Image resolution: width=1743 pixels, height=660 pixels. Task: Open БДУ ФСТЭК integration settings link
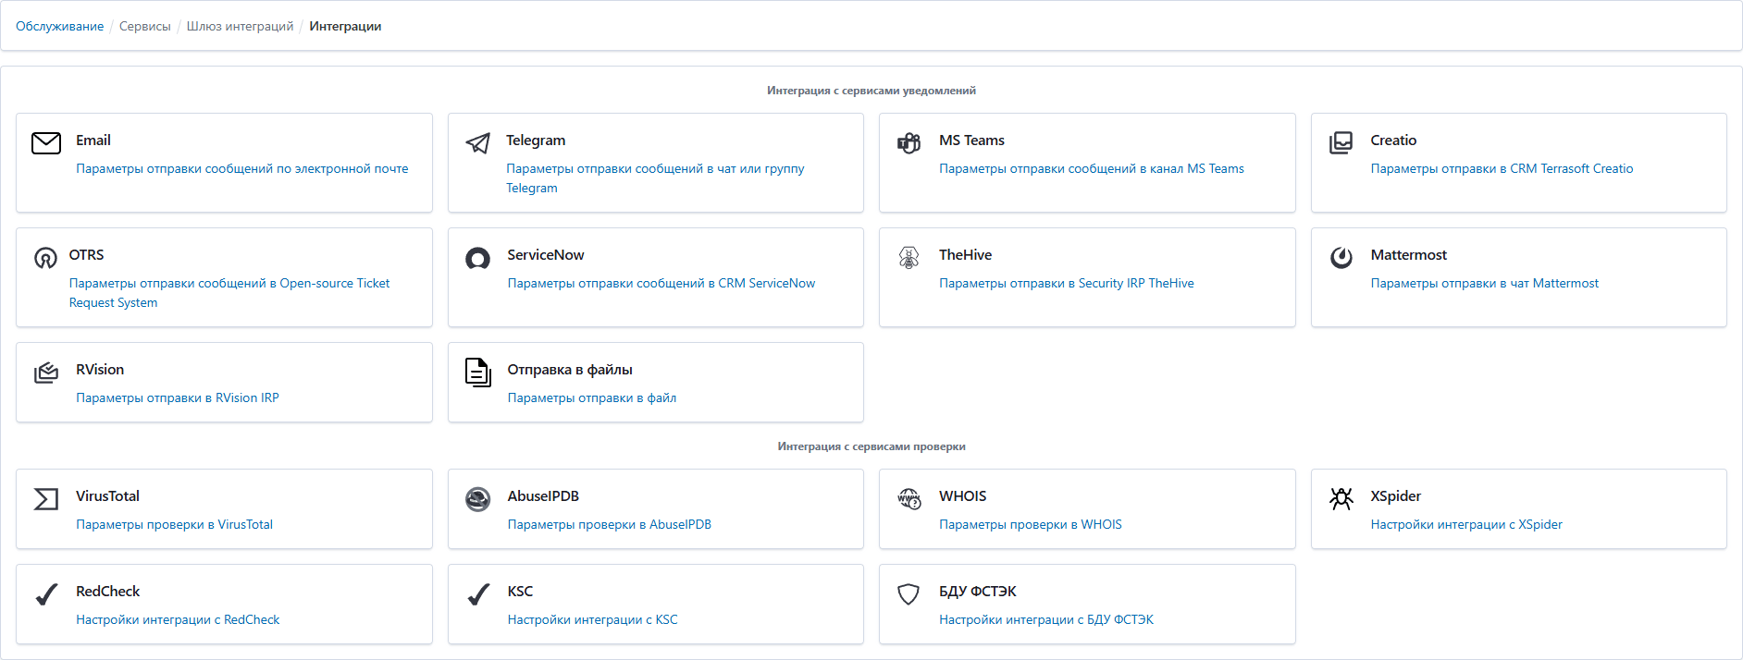[1046, 619]
